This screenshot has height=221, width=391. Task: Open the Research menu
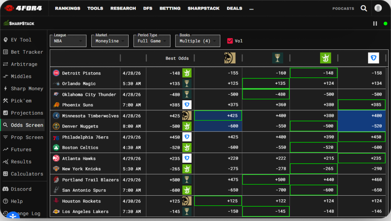[x=123, y=8]
